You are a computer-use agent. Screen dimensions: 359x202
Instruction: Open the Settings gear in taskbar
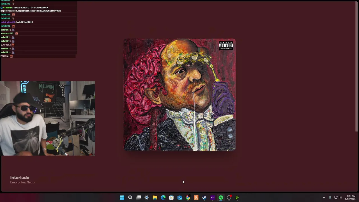[147, 198]
